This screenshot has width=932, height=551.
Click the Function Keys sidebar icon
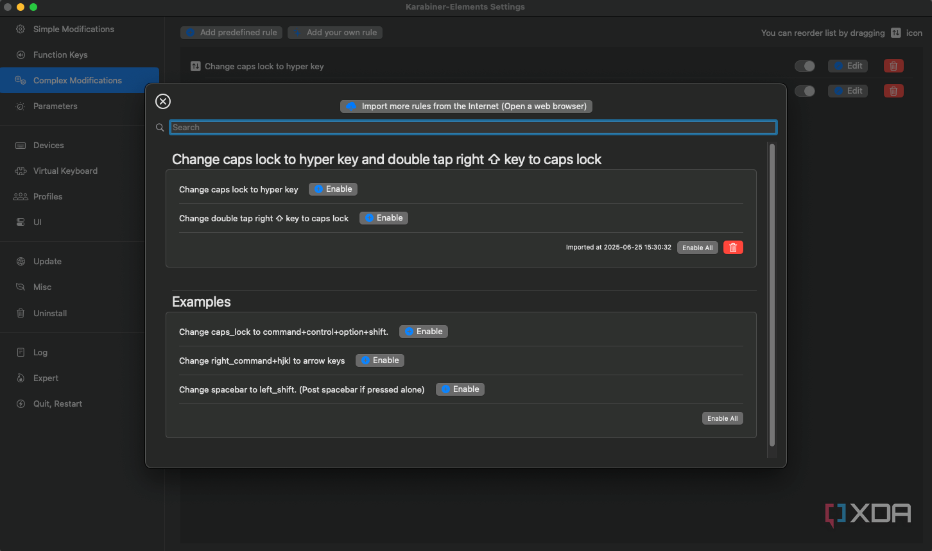pos(21,55)
